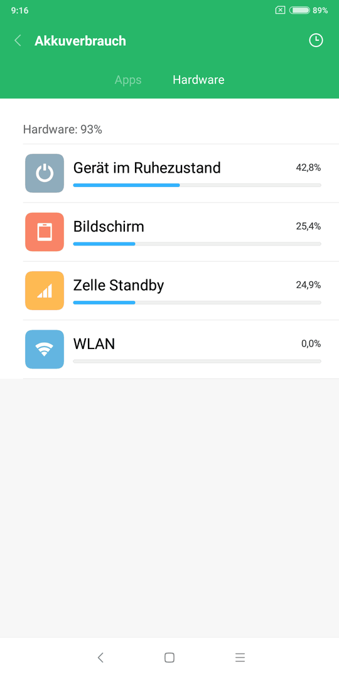Tap the Android back navigation button

(x=100, y=658)
